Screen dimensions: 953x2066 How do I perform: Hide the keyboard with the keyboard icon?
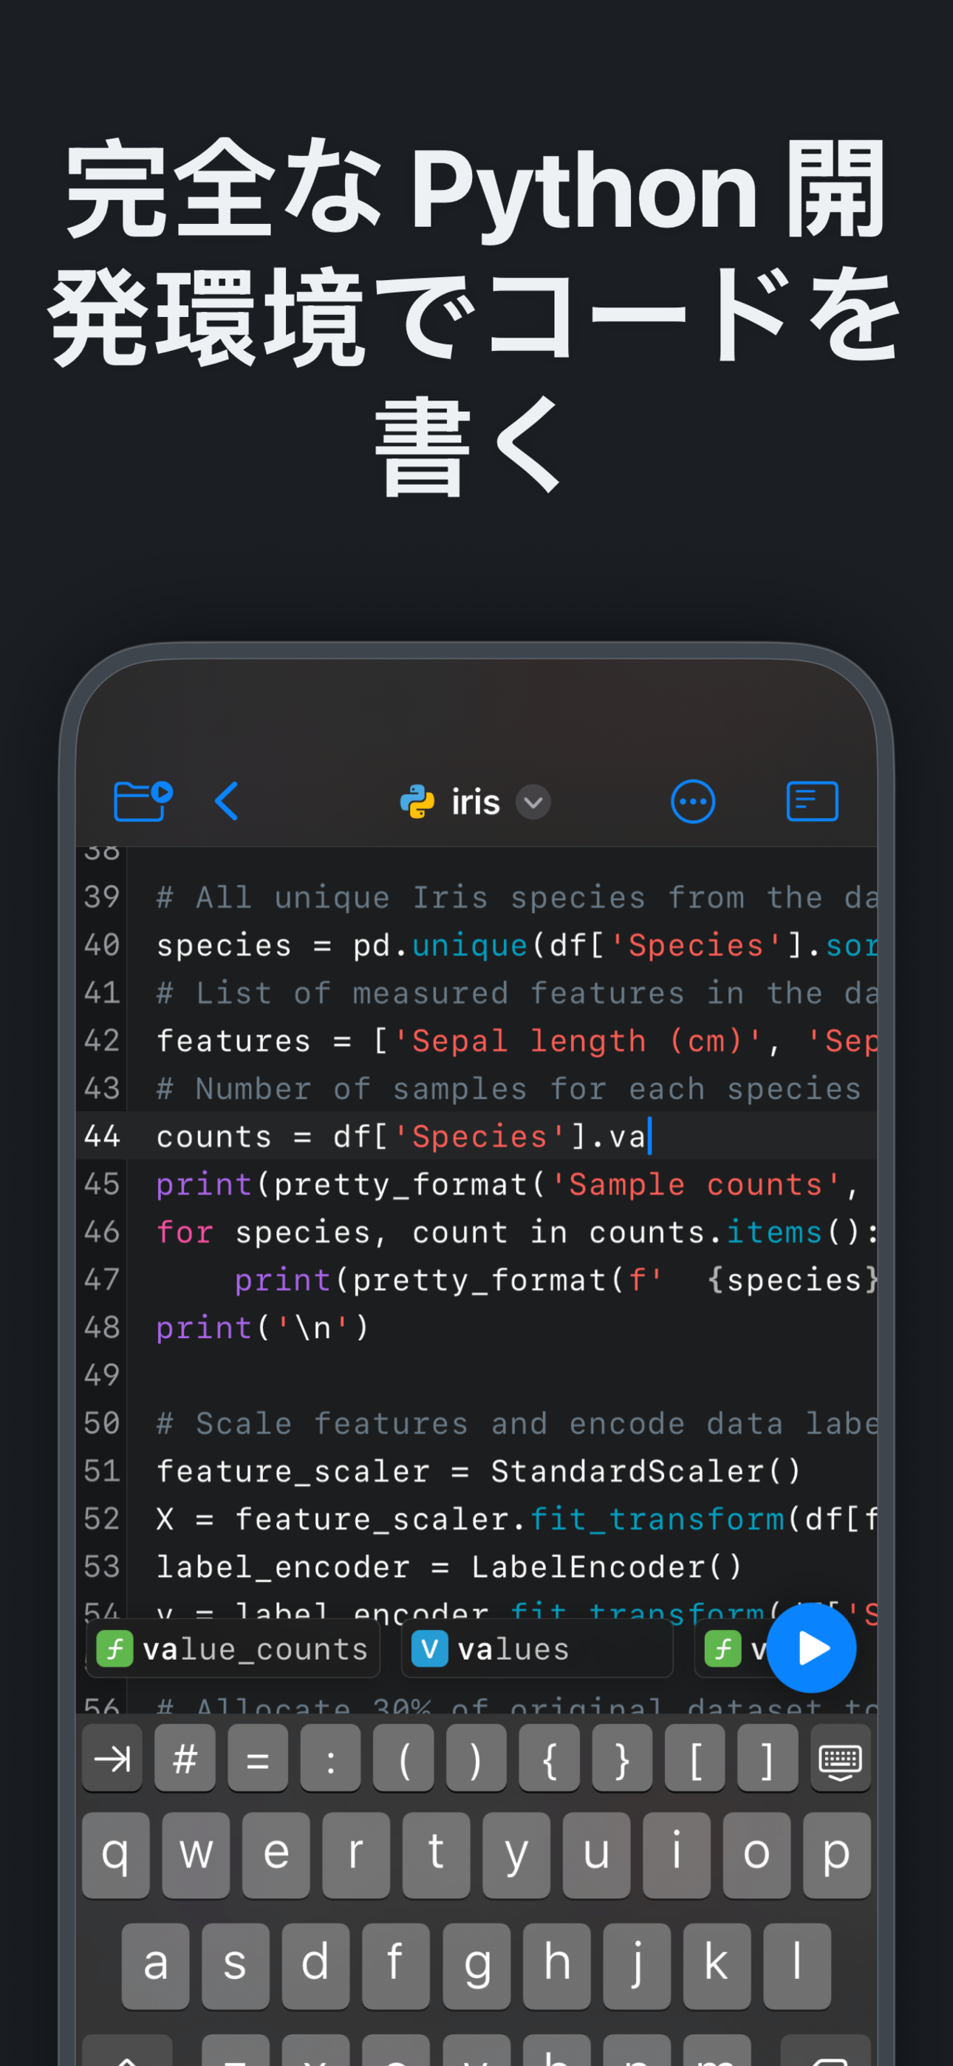[x=841, y=1759]
